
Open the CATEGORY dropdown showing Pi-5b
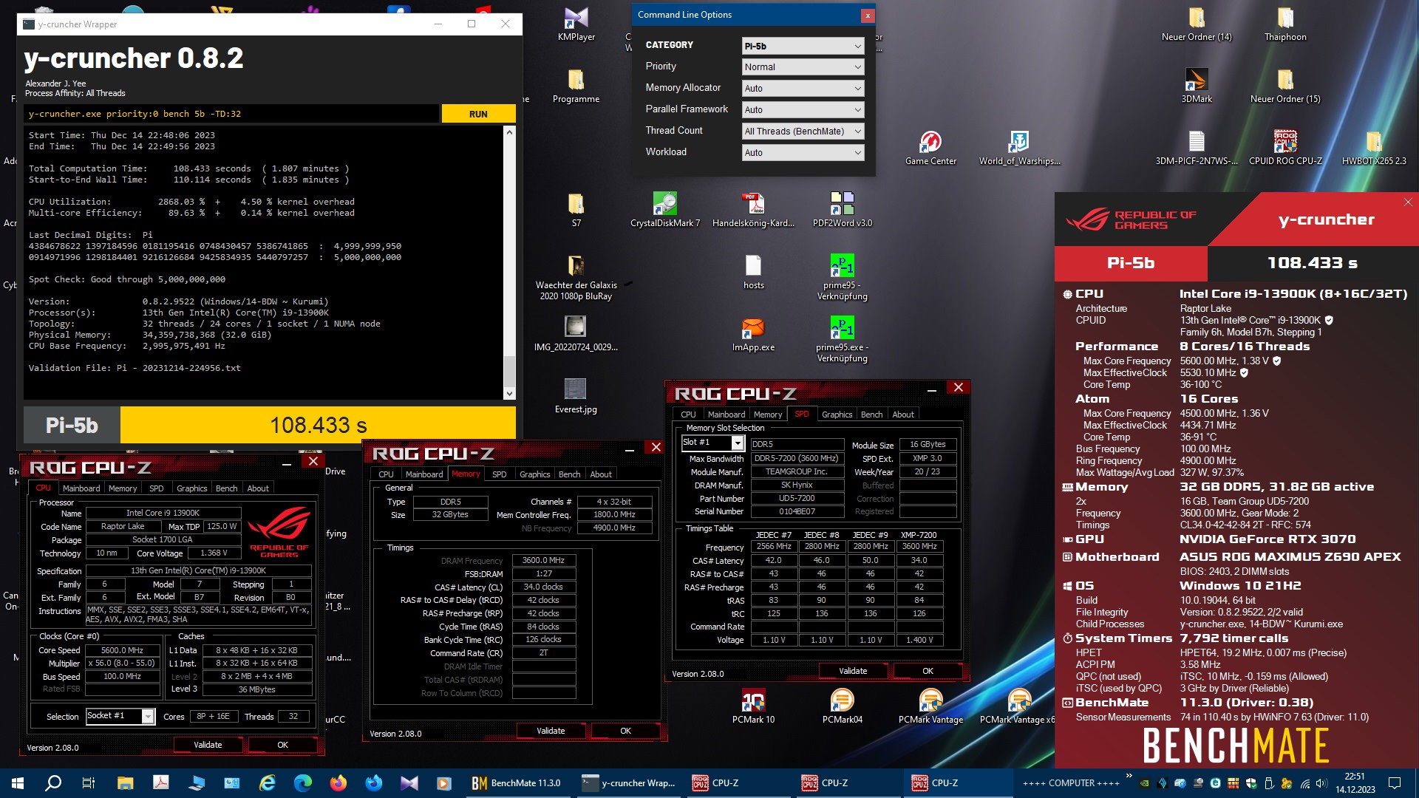(803, 46)
